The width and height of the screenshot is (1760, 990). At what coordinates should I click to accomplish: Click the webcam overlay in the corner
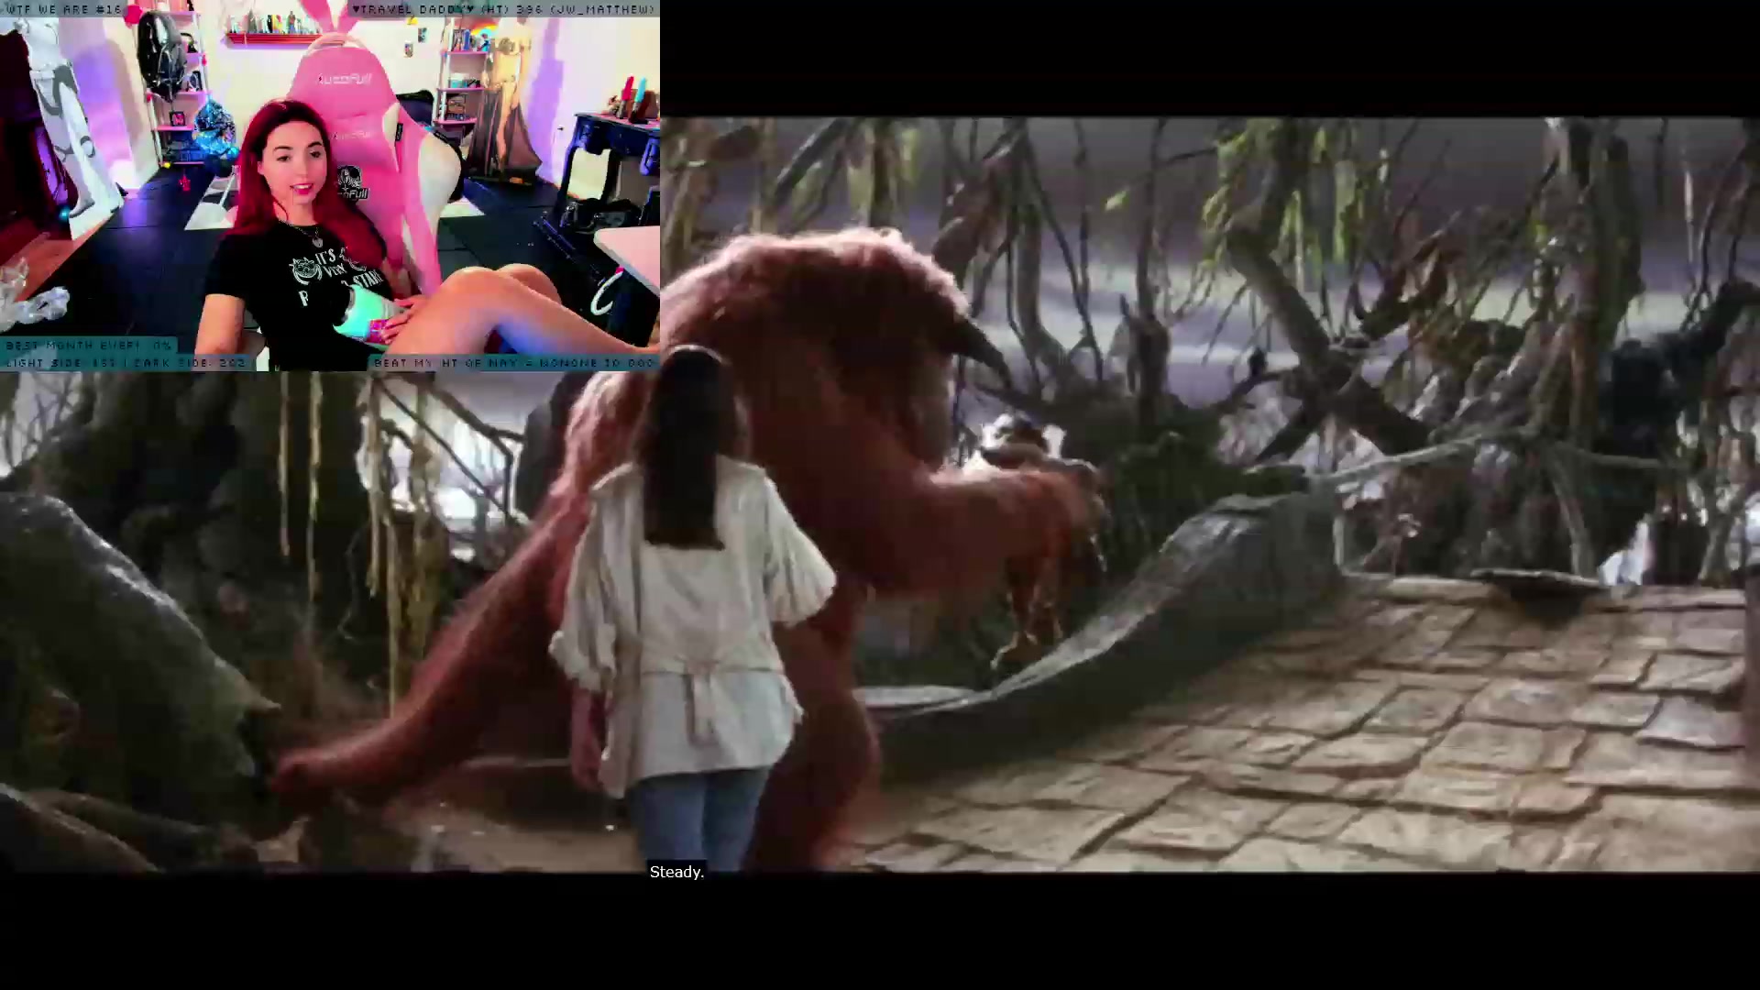(x=330, y=185)
